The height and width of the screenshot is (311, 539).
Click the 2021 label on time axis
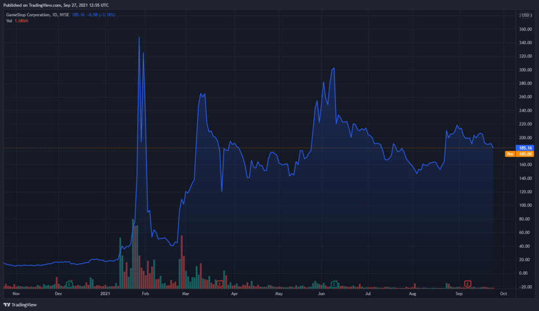[x=105, y=294]
